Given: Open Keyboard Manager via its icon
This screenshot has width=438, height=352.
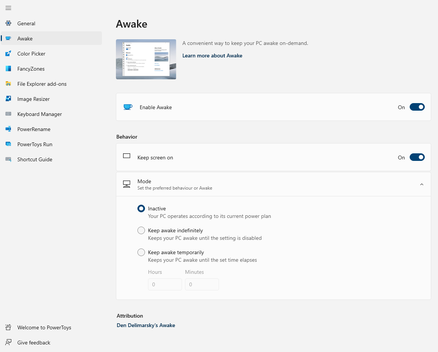Looking at the screenshot, I should [8, 114].
